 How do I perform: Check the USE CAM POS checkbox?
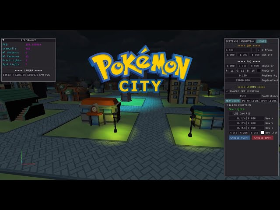click(x=231, y=114)
